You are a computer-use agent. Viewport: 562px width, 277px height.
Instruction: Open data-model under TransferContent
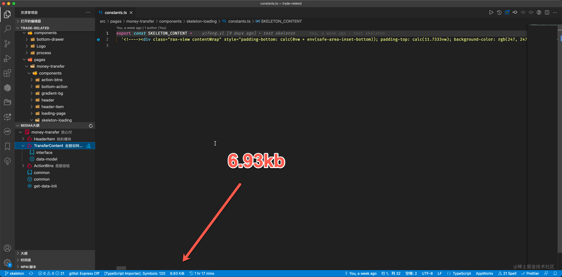point(55,159)
